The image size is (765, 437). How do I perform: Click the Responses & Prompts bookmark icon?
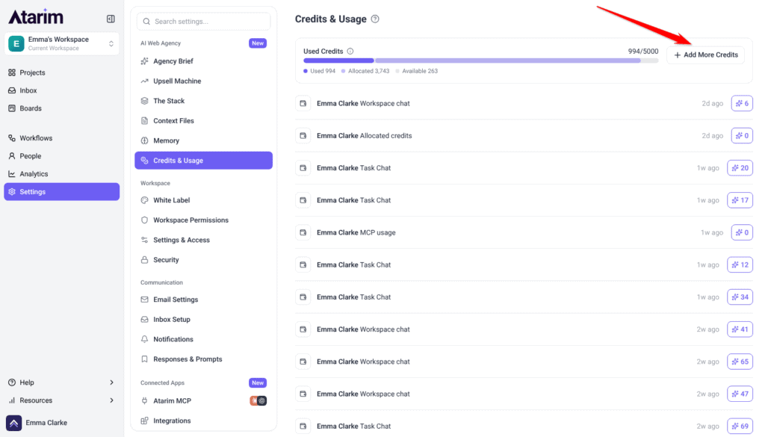144,359
